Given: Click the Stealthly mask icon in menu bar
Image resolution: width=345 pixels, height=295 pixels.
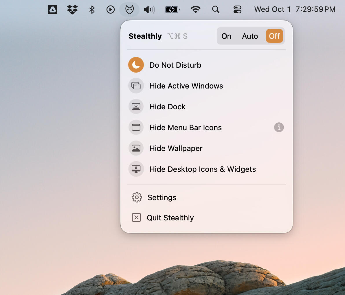Looking at the screenshot, I should (x=129, y=10).
